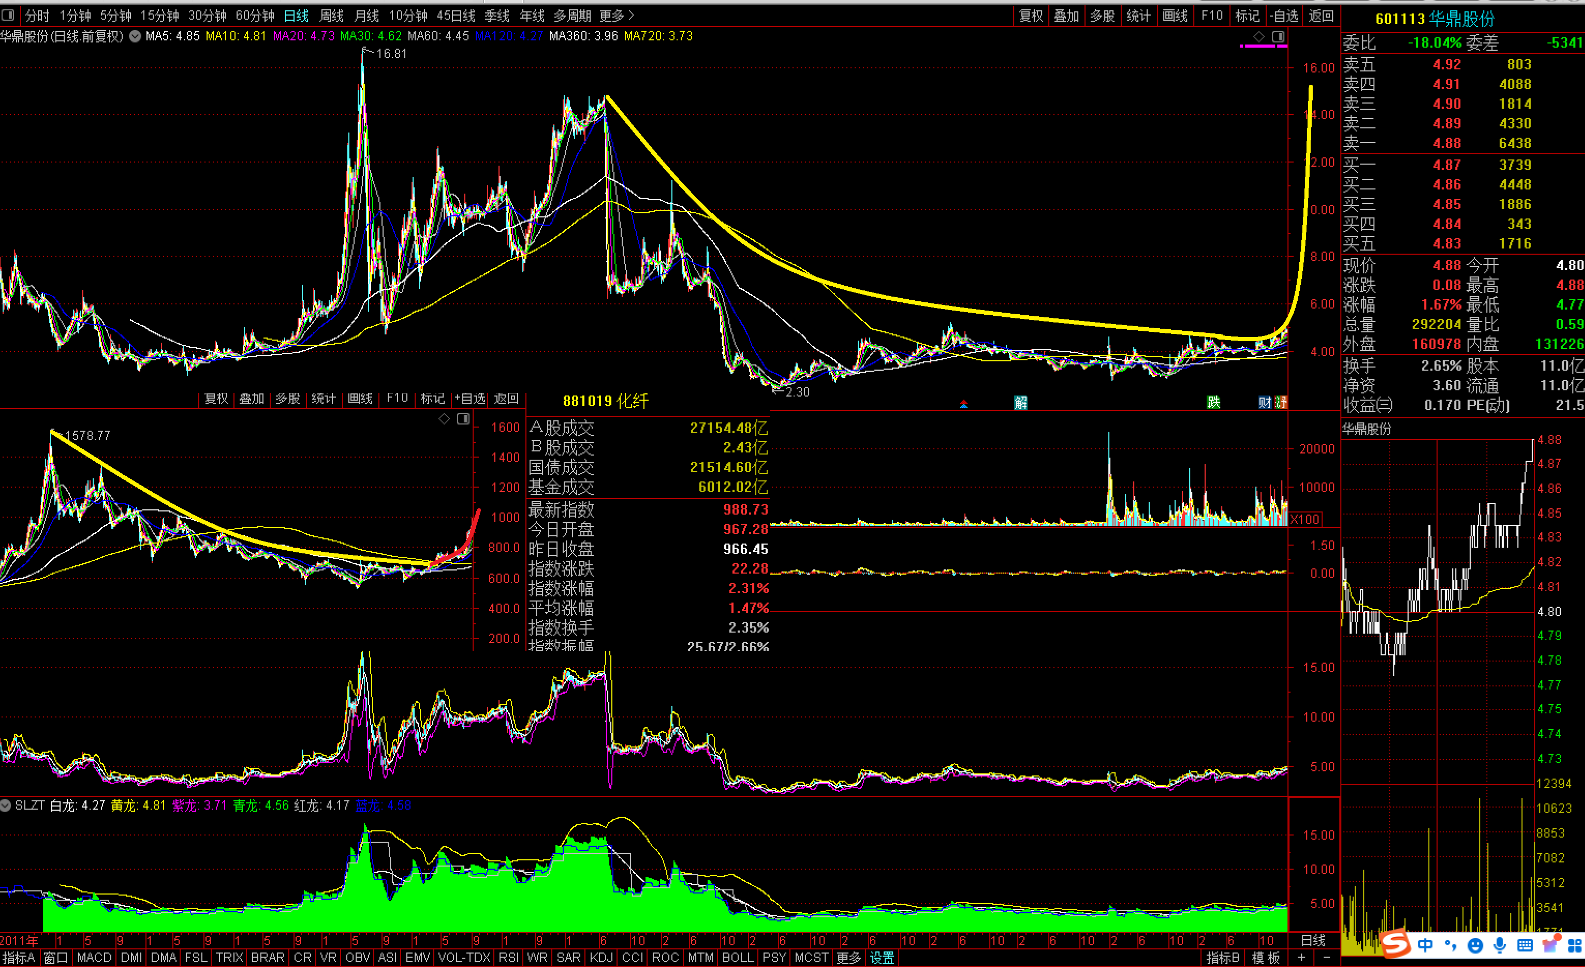Select the 60分钟 period tab
The image size is (1585, 967).
click(255, 16)
